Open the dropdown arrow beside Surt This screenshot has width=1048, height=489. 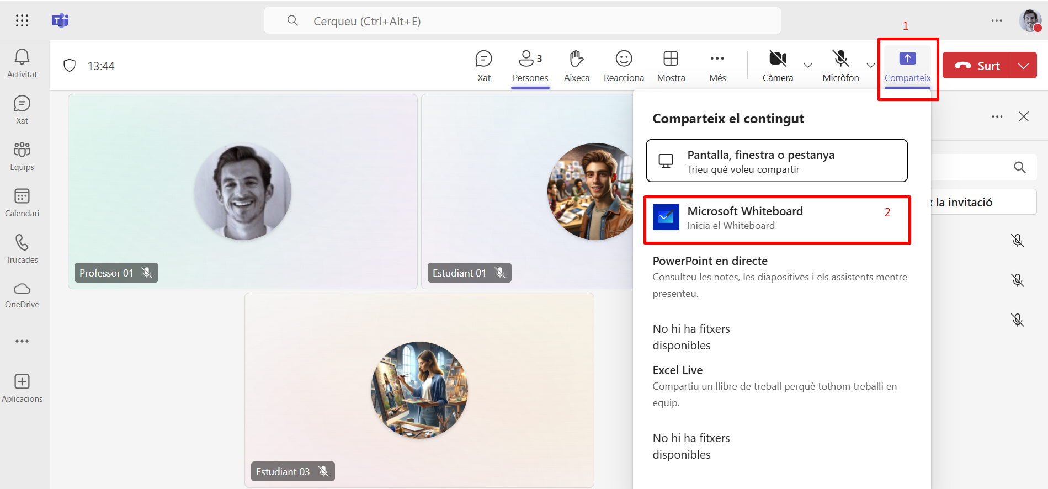[x=1024, y=66]
